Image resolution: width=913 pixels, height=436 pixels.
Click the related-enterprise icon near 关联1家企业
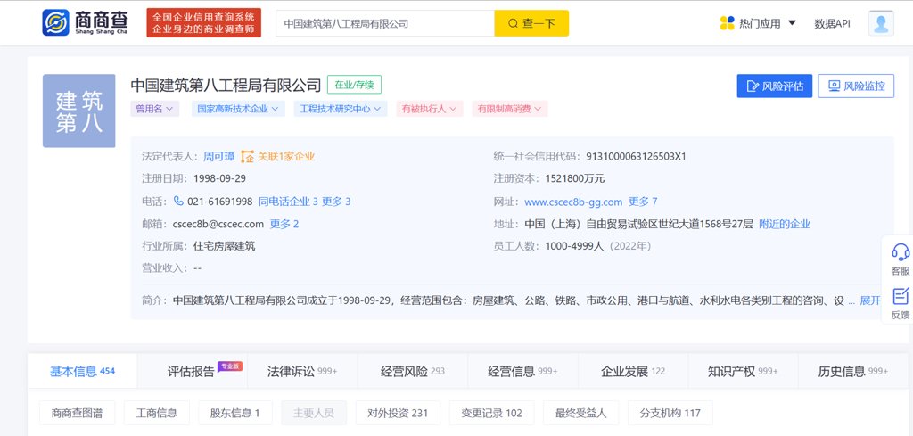pos(248,156)
